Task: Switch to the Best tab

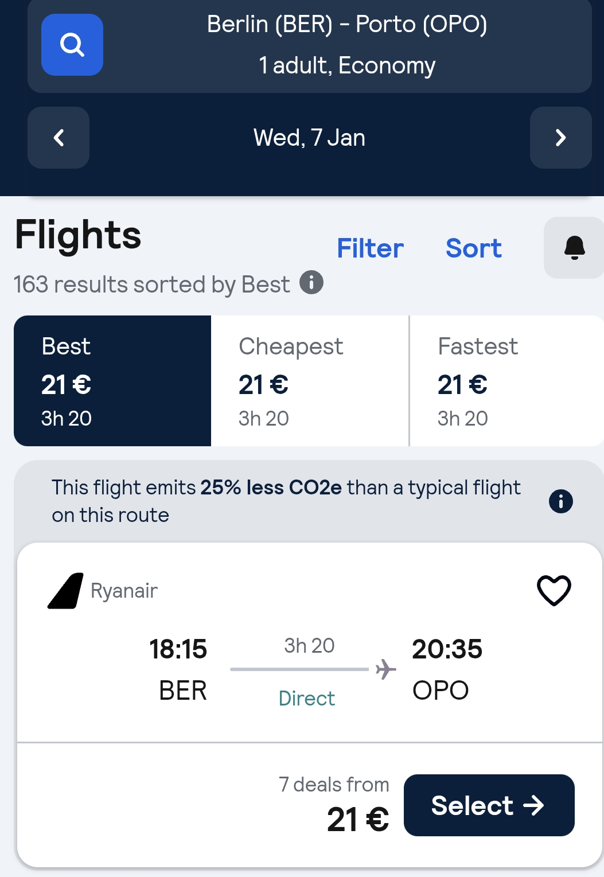Action: [112, 381]
